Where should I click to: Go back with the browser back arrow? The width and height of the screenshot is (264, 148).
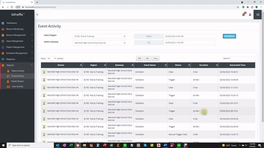[3, 7]
